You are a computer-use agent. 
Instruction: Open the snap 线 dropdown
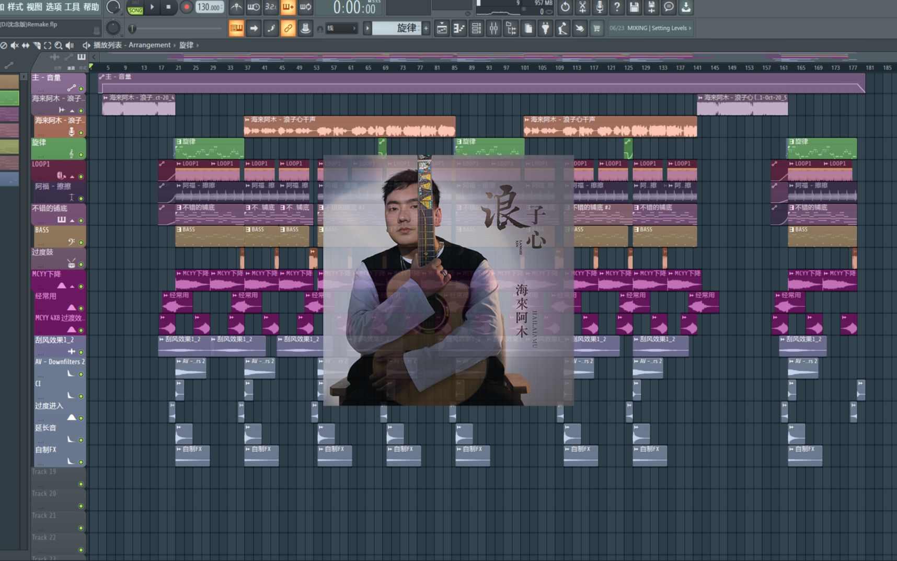[342, 28]
